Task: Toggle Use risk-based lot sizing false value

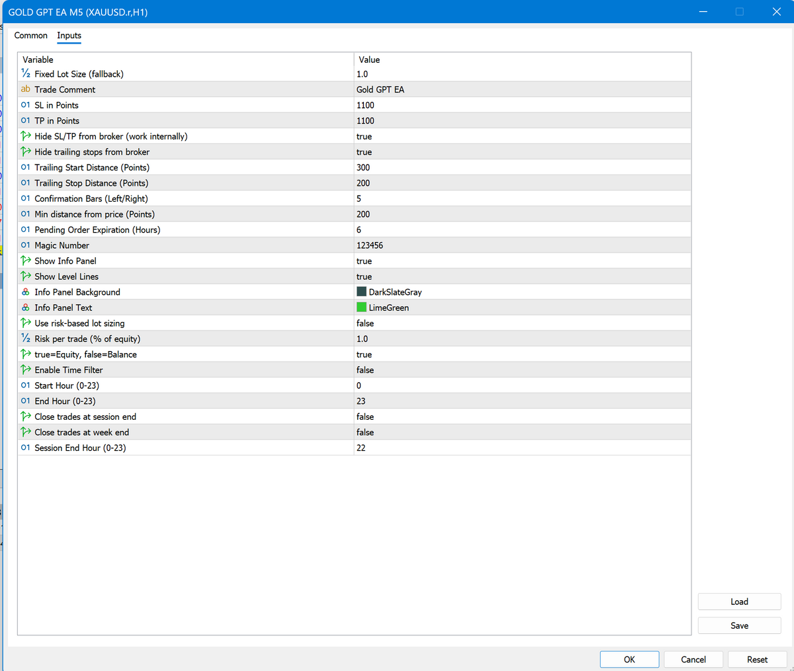Action: (x=365, y=323)
